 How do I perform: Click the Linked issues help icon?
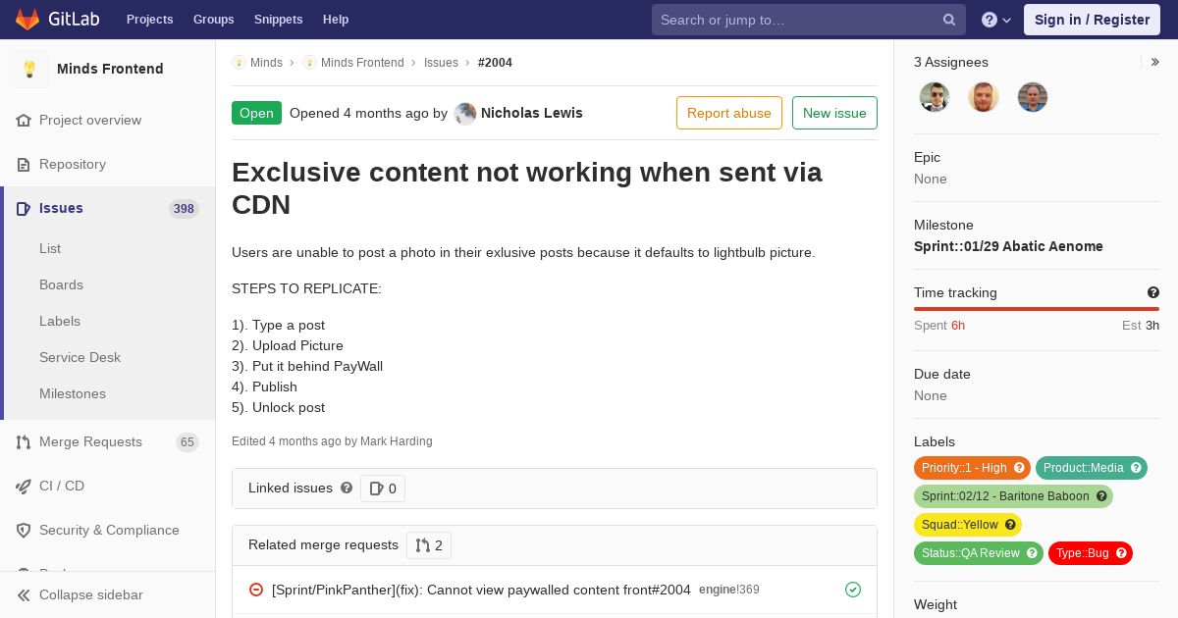tap(347, 488)
